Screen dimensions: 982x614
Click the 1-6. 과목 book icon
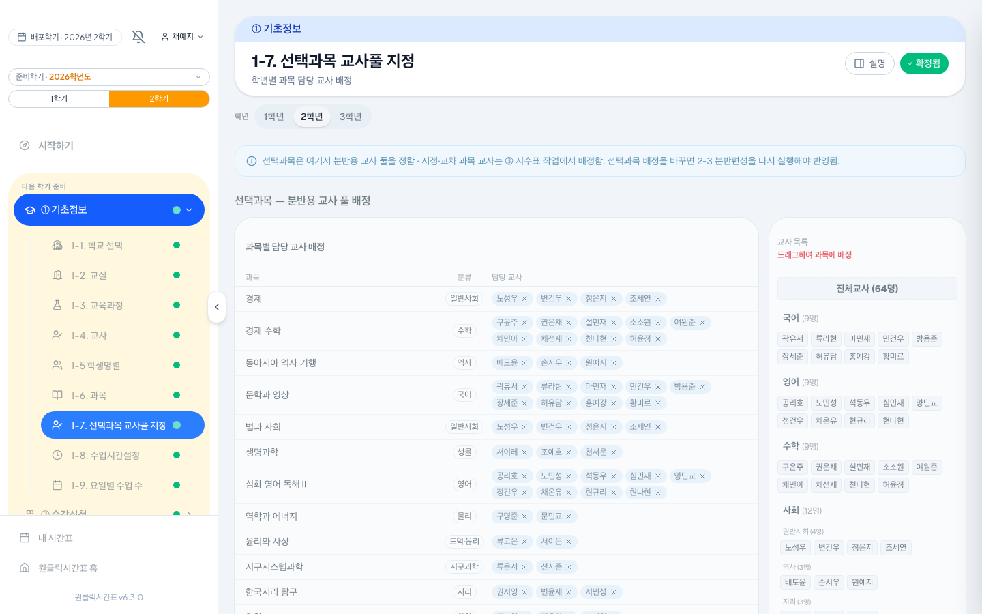tap(57, 395)
